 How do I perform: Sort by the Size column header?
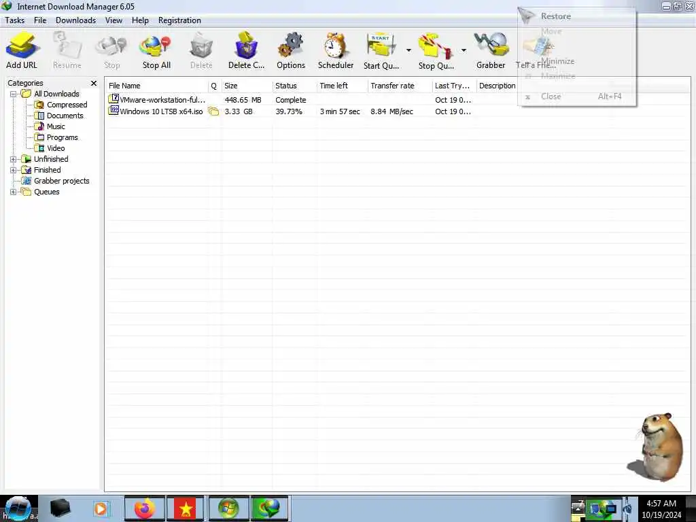(x=247, y=86)
